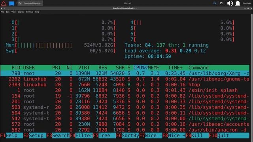Select process row with PID 504

click(x=125, y=113)
